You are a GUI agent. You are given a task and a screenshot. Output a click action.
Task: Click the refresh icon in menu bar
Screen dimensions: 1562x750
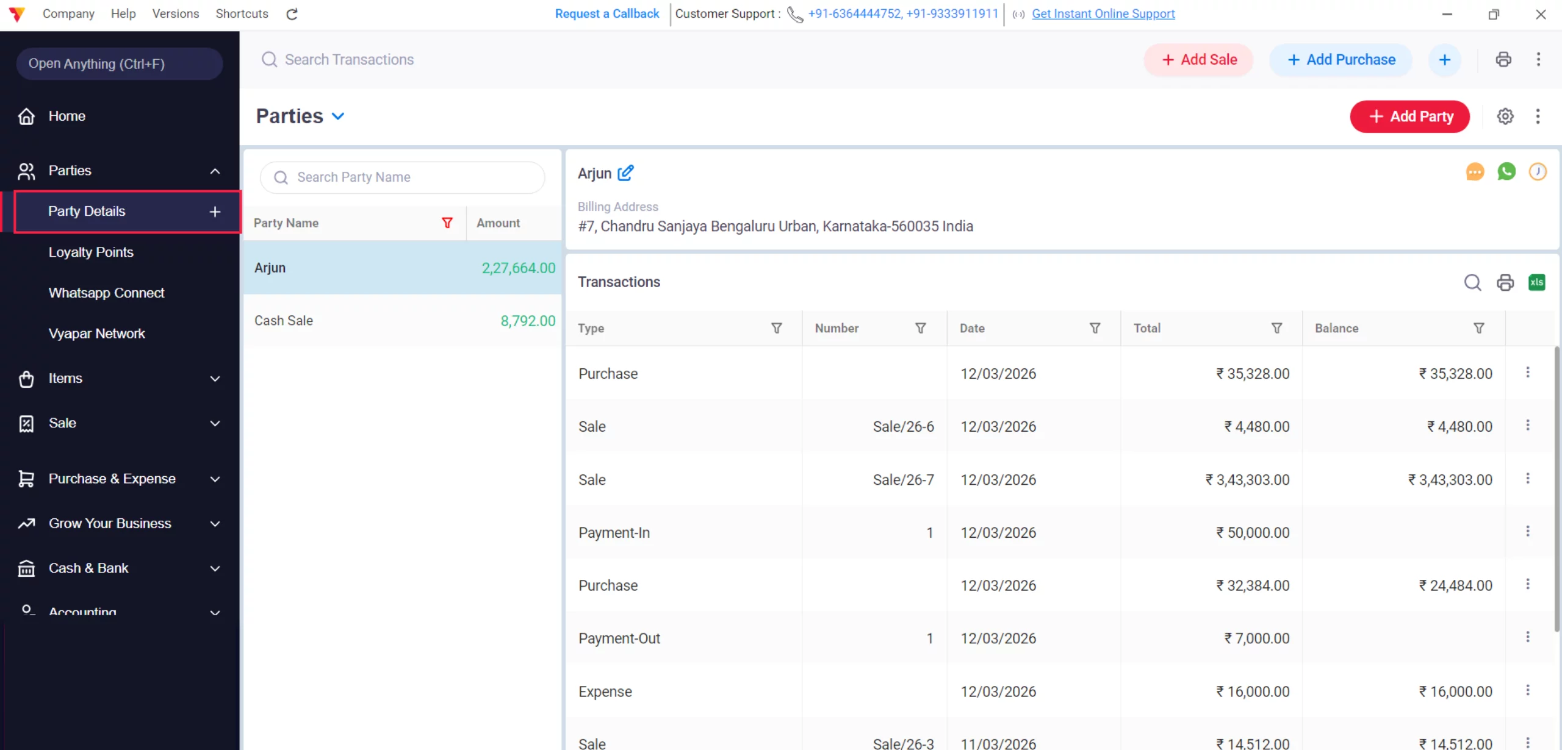(292, 14)
